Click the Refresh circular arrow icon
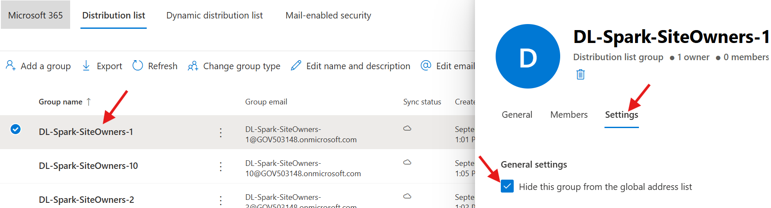The width and height of the screenshot is (771, 208). [x=138, y=65]
